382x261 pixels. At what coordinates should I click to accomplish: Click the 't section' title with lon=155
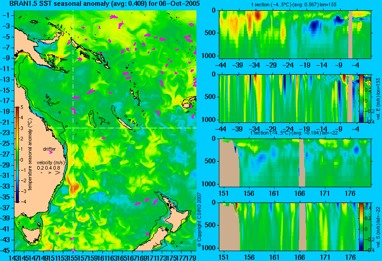tap(294, 4)
